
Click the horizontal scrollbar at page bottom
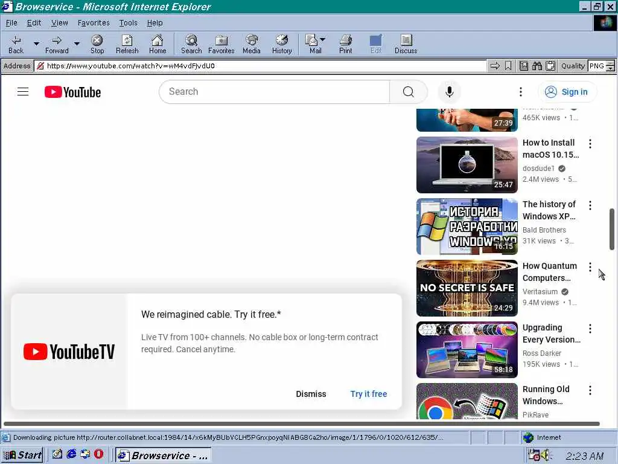(x=302, y=424)
